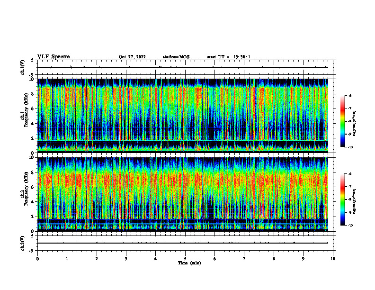The height and width of the screenshot is (290, 375).
Task: Click the "6" kHz tick on ch.1 axis
Action: (33, 109)
